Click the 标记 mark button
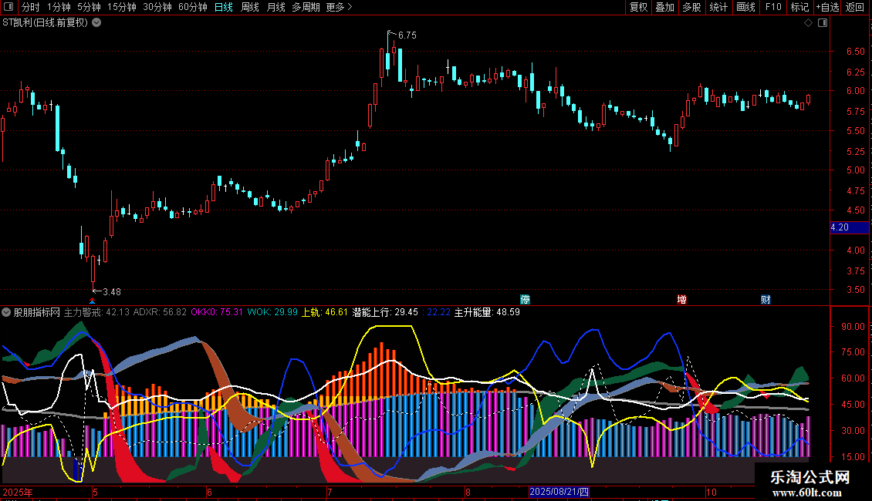 799,7
